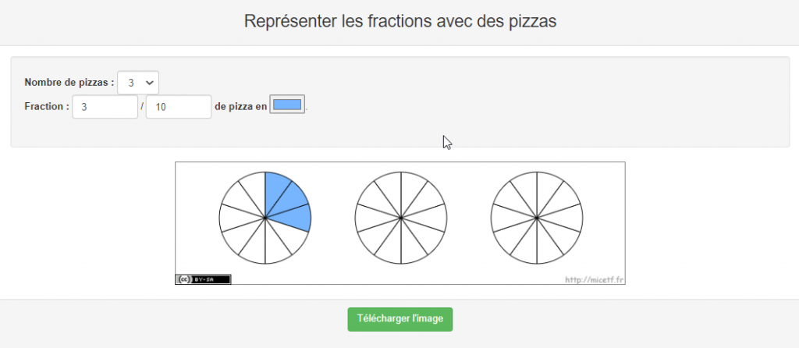Click the Creative Commons BY-SA badge
The height and width of the screenshot is (348, 799).
203,279
